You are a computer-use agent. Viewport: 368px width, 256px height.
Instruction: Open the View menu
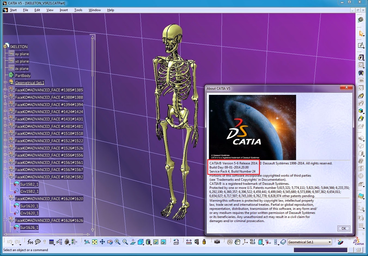point(50,10)
